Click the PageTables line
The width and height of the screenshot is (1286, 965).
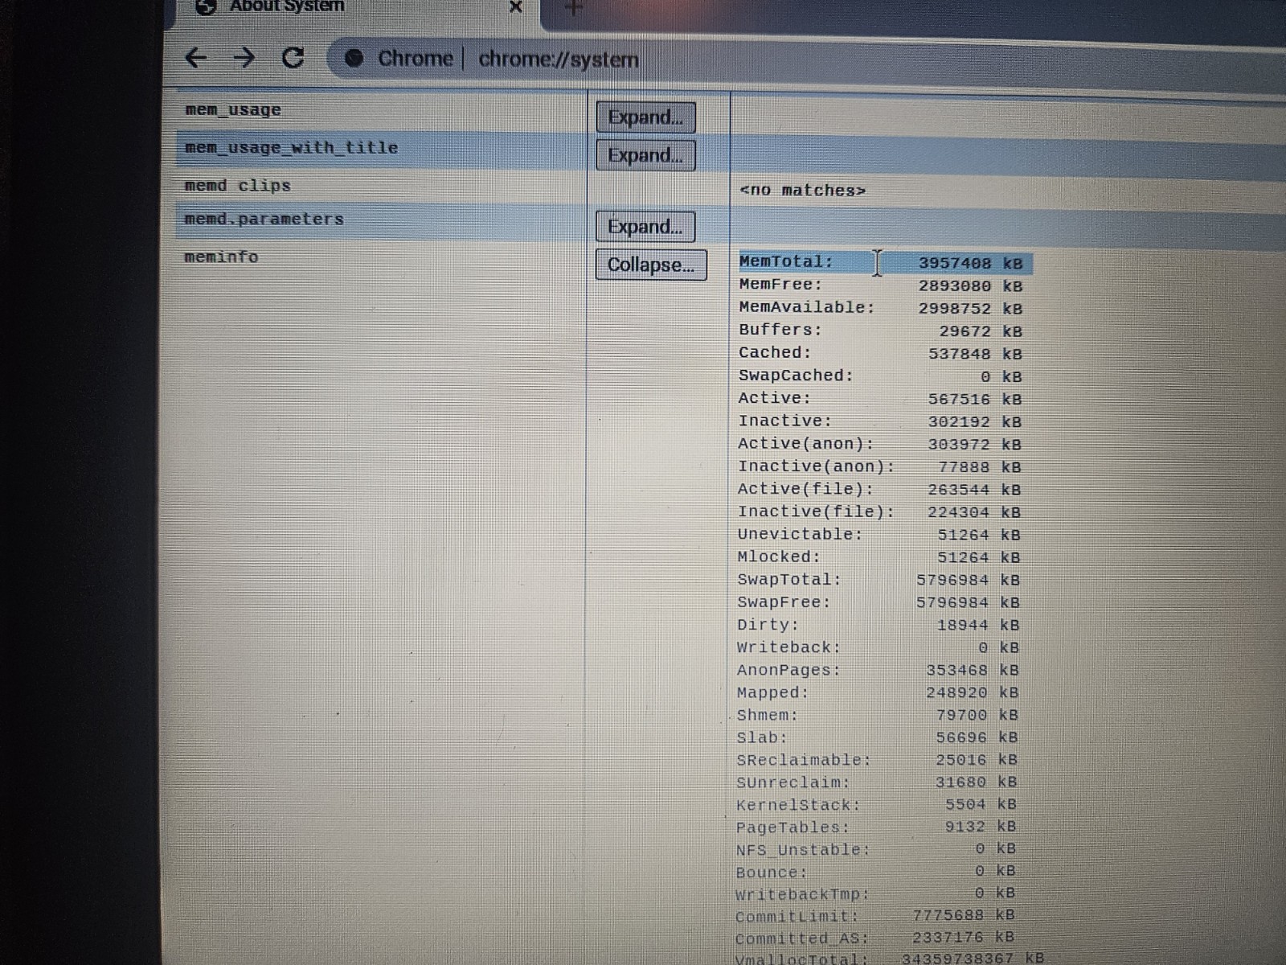tap(876, 827)
